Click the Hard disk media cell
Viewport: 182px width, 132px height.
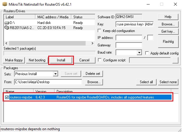click(x=44, y=23)
